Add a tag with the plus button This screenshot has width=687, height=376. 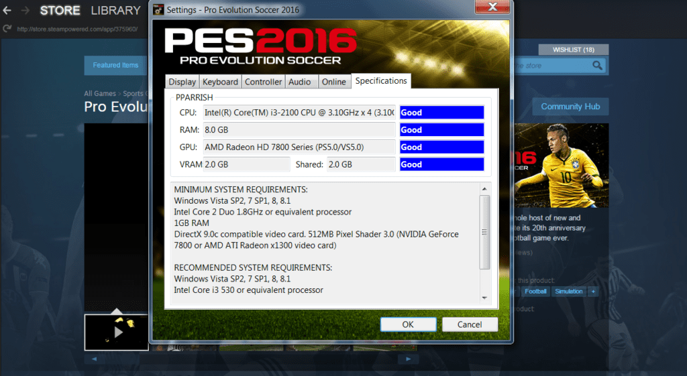[593, 292]
